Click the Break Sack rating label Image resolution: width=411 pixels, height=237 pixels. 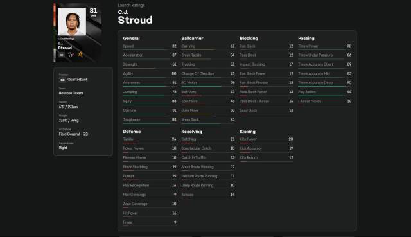190,120
